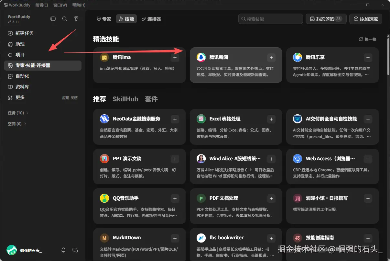Viewport: 390px width, 261px height.
Task: Open the PDF 文档处理 skill card
Action: click(x=236, y=206)
